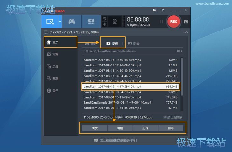Screen dimensions: 232x152
Task: Select bandicam 2017-08-16 14-24-44-261.mp4
Action: pyautogui.click(x=131, y=76)
